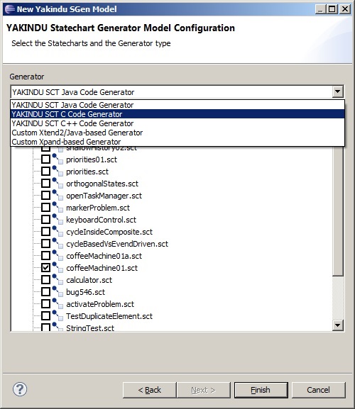The width and height of the screenshot is (355, 409).
Task: Choose YAKINDU SCT C Code Generator
Action: pos(177,114)
